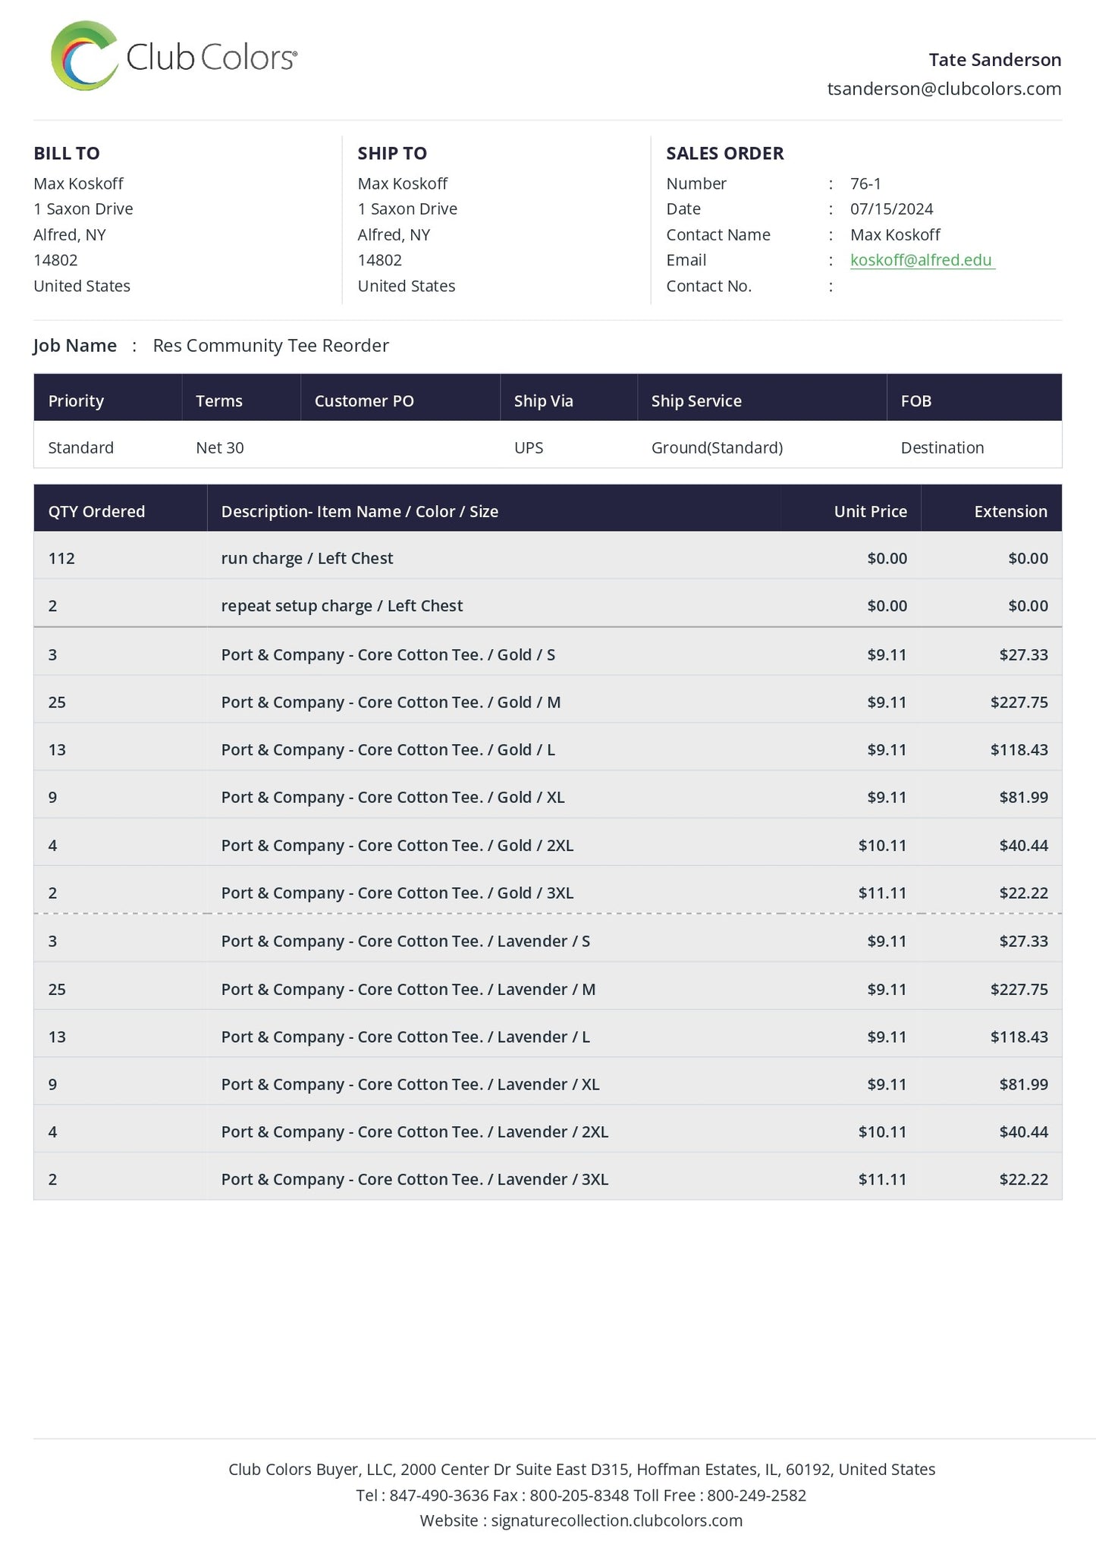Click the Gold / M tee description
The width and height of the screenshot is (1096, 1547).
tap(391, 702)
